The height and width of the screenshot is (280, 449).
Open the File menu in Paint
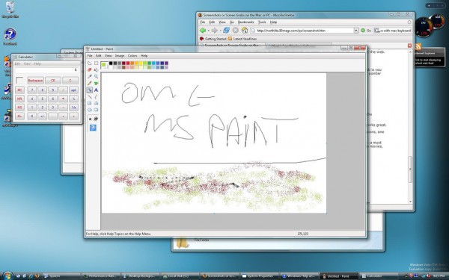pos(90,56)
